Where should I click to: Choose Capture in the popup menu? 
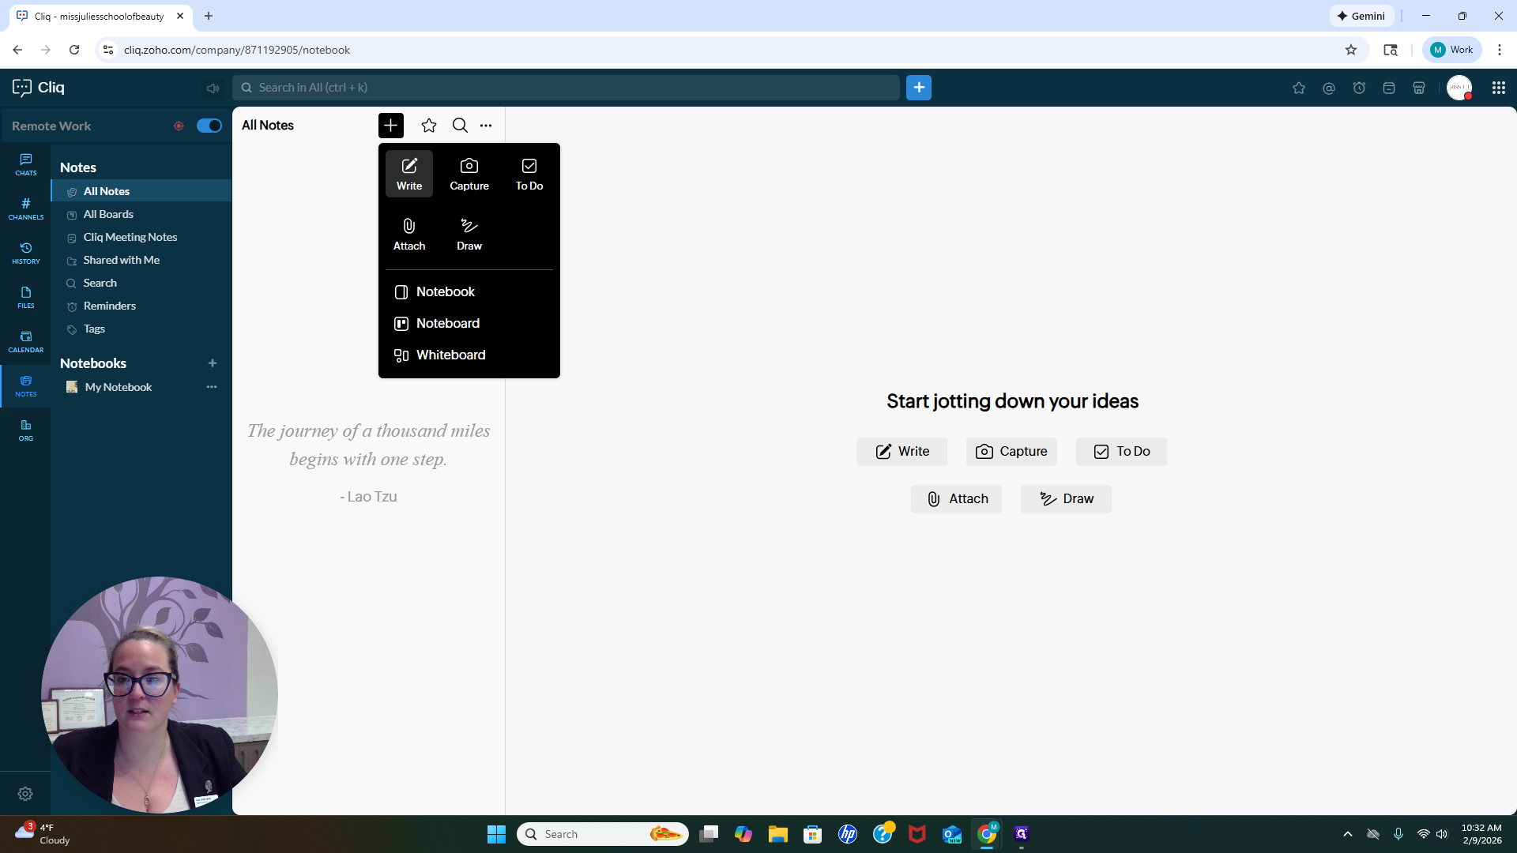[x=469, y=174]
